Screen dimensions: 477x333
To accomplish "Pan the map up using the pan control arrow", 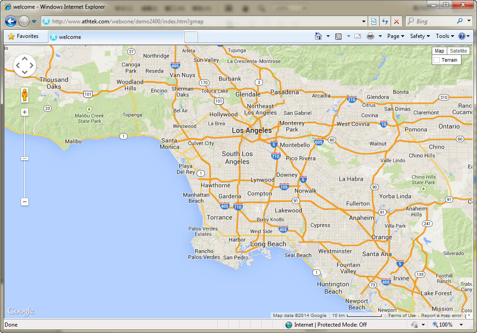I will point(25,59).
